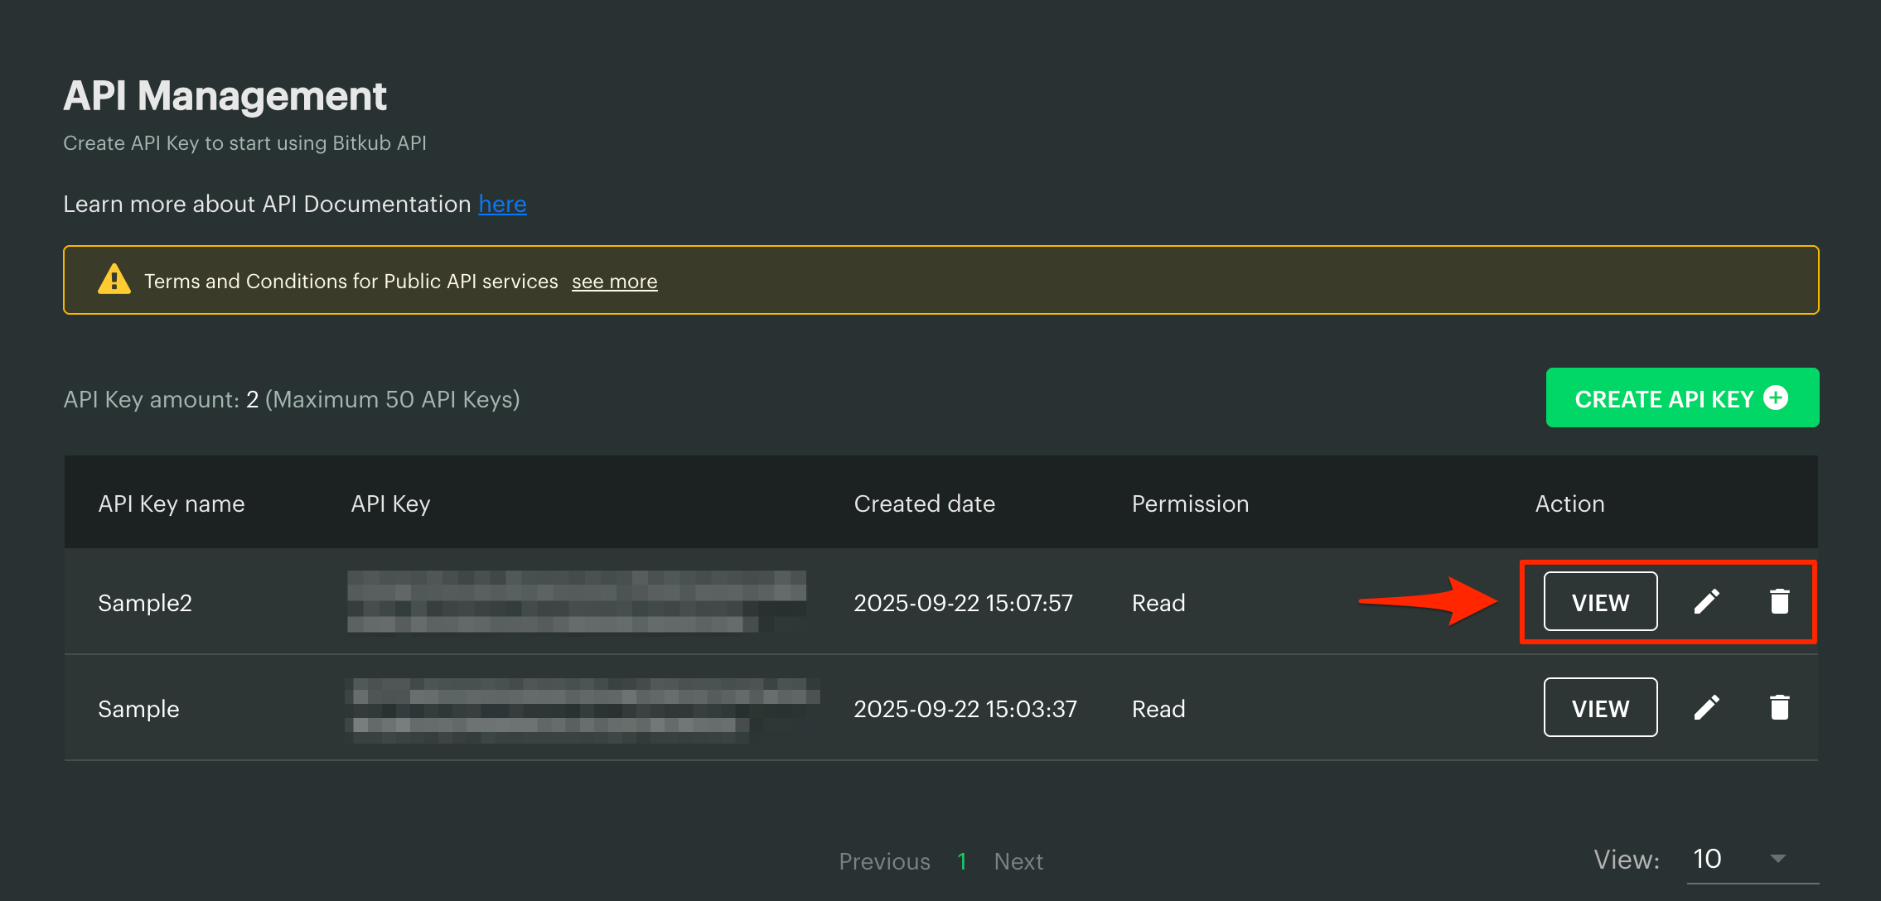1881x901 pixels.
Task: Click the edit pencil icon for Sample
Action: coord(1706,708)
